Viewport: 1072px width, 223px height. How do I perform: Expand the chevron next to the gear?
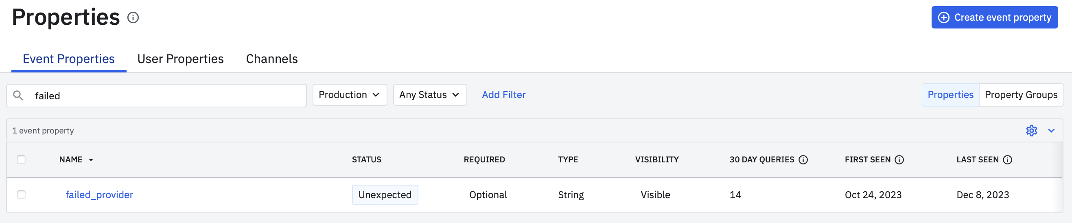[1051, 131]
